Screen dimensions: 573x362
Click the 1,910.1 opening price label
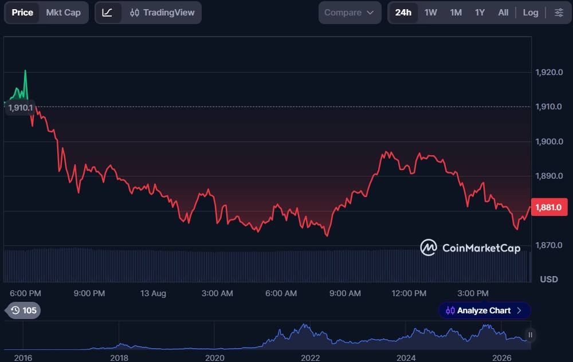21,108
